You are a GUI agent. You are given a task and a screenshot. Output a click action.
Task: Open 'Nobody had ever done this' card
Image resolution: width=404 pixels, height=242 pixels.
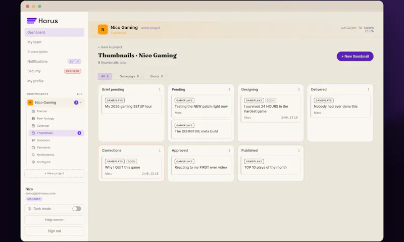pos(340,106)
